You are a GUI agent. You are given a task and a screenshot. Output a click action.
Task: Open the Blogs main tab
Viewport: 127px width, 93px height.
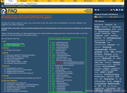pos(36,1)
